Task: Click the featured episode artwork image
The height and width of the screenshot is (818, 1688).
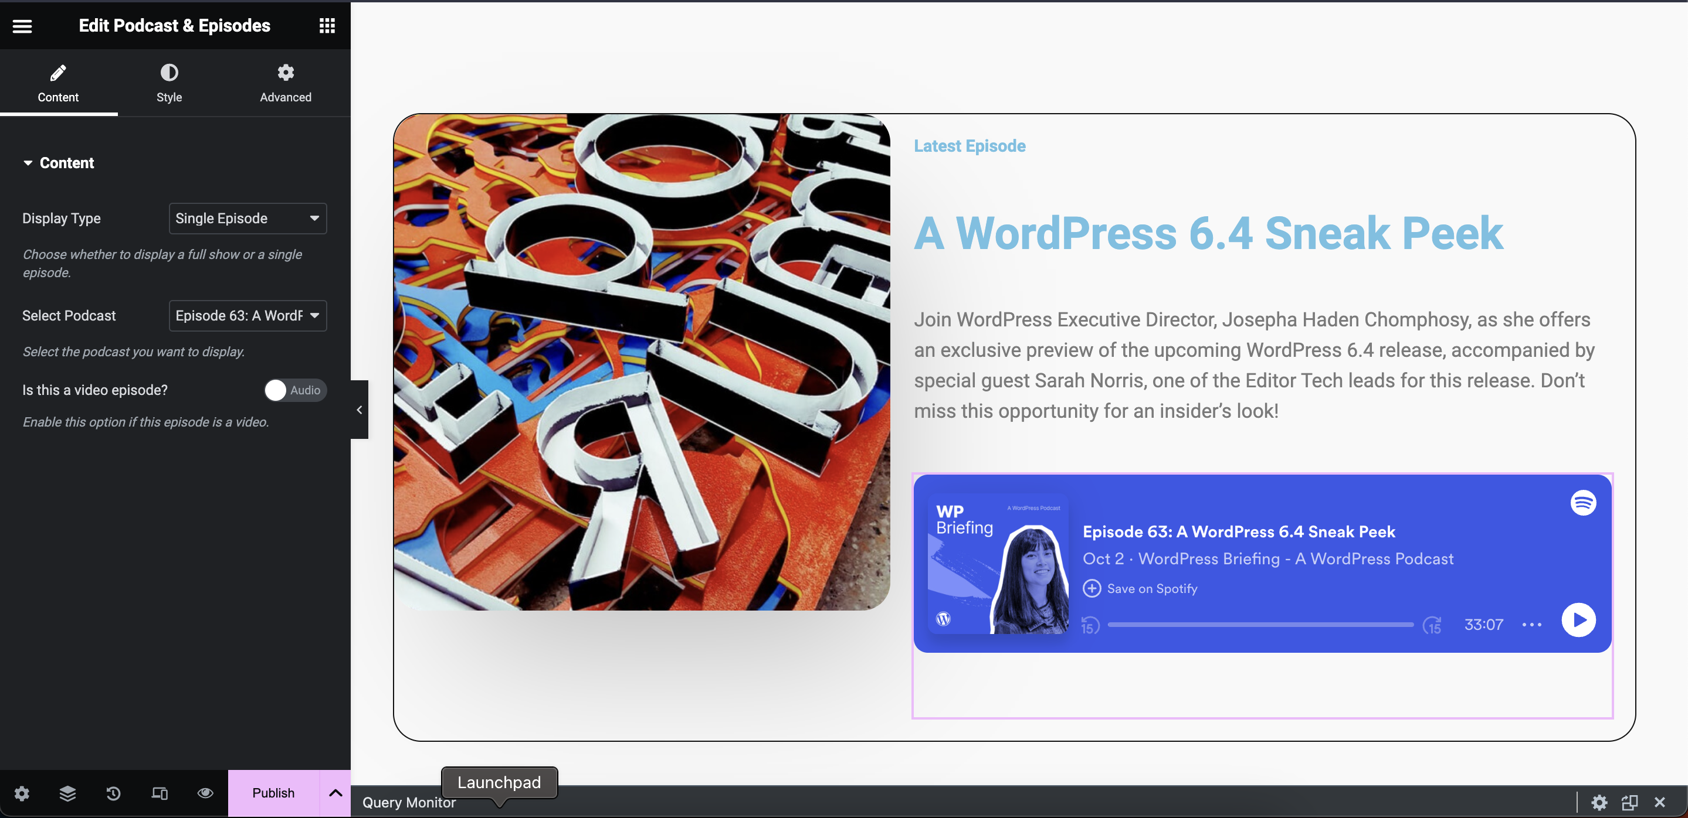Action: 642,362
